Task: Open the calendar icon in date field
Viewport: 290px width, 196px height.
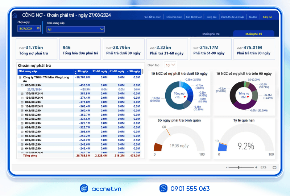Action: point(38,28)
